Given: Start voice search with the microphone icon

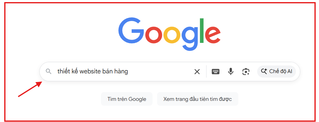Looking at the screenshot, I should 231,72.
